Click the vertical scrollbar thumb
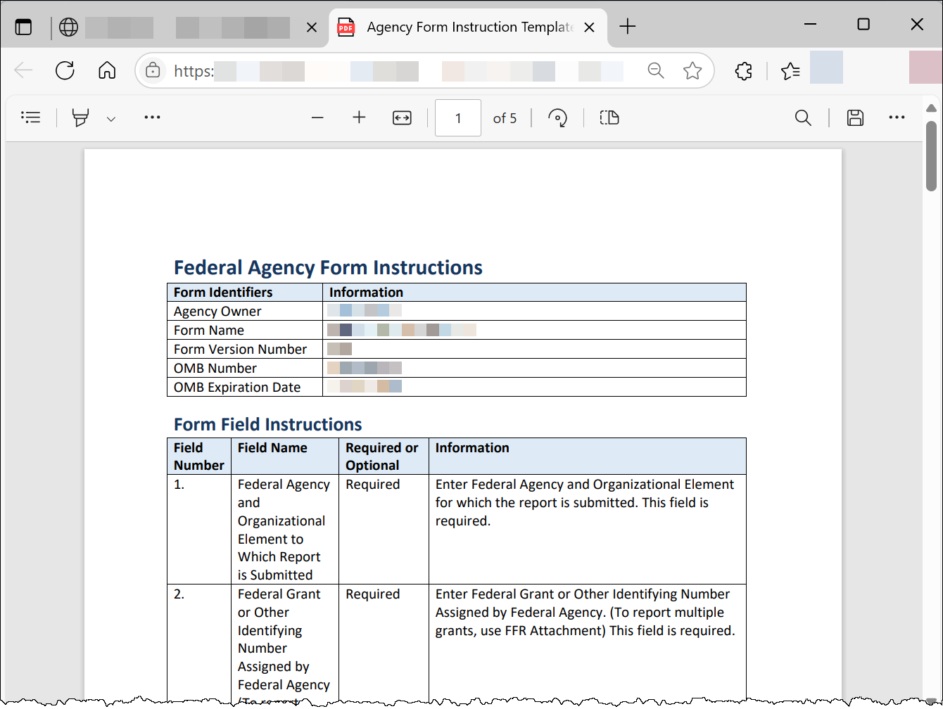 click(x=931, y=156)
